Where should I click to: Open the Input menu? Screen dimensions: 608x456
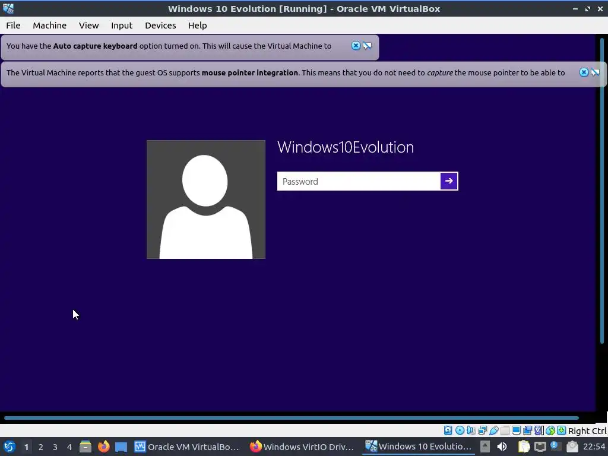(122, 25)
